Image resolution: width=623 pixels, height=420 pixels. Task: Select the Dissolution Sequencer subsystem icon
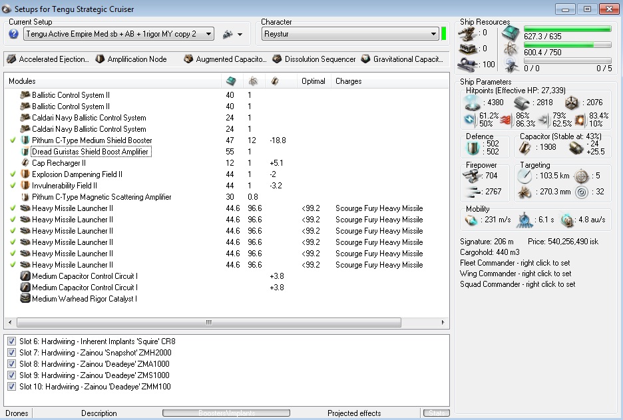(277, 59)
